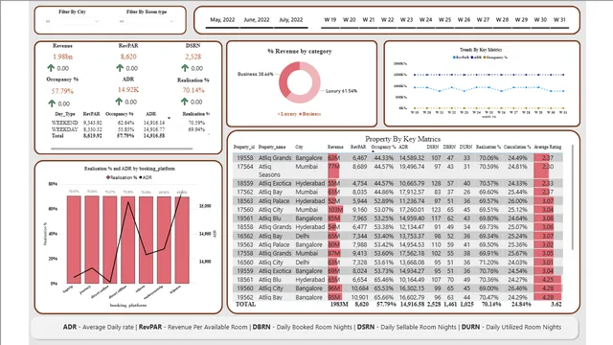Select property 16560 Atliq City Delhi row

click(x=398, y=262)
